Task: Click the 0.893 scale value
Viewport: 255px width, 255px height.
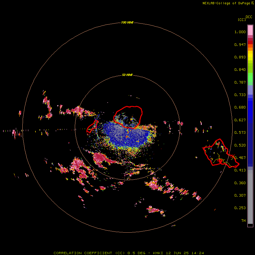Action: (x=240, y=57)
